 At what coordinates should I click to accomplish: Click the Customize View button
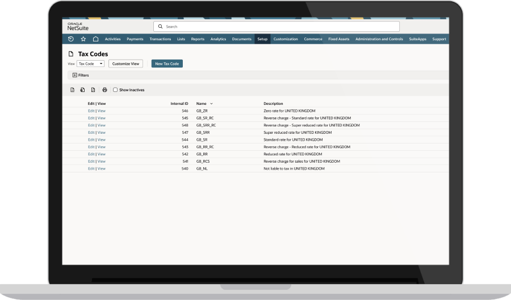(125, 64)
